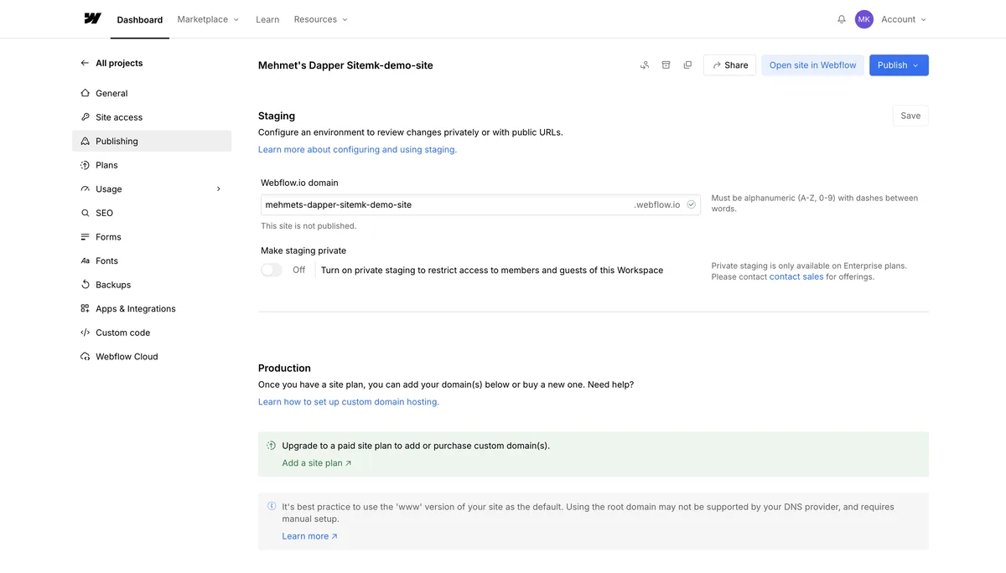Click the back arrow beside All projects
The width and height of the screenshot is (1006, 573).
(85, 63)
